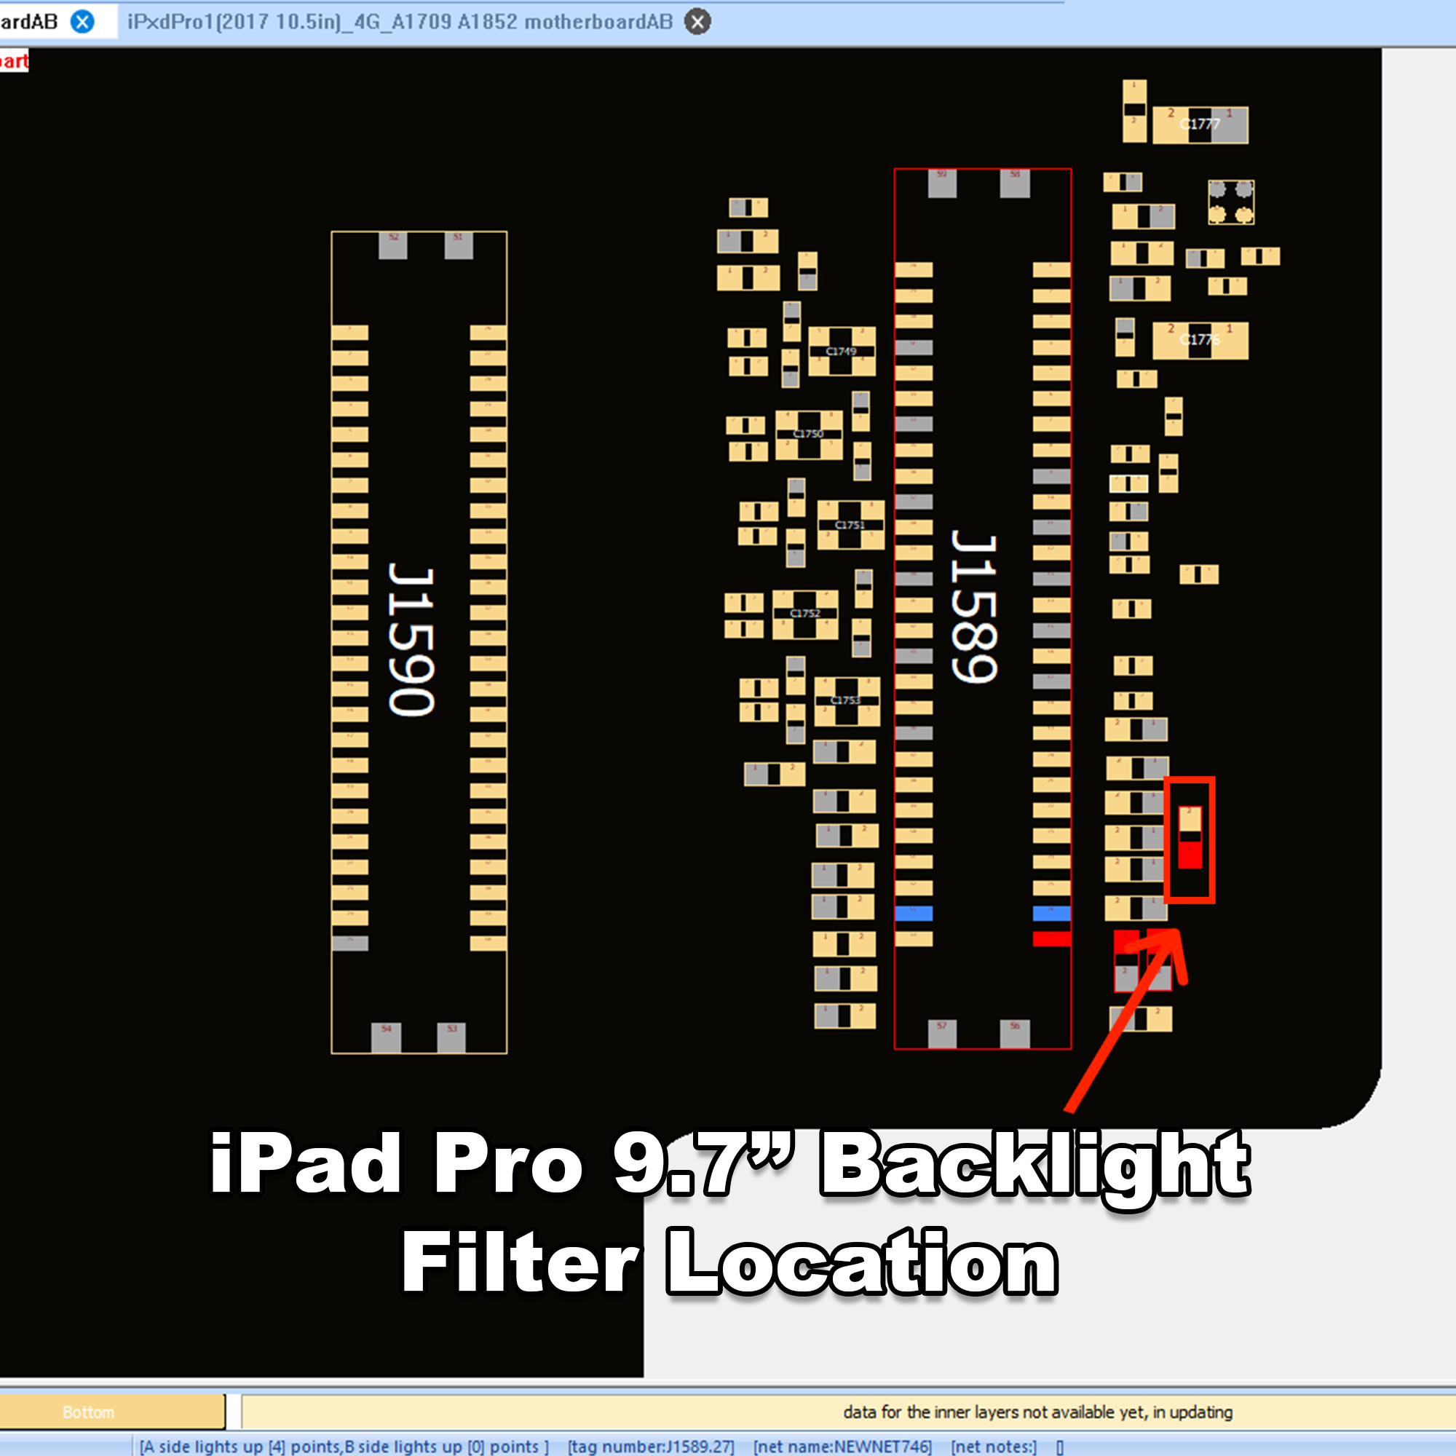Screen dimensions: 1456x1456
Task: Click the J1590 connector label
Action: [x=411, y=641]
